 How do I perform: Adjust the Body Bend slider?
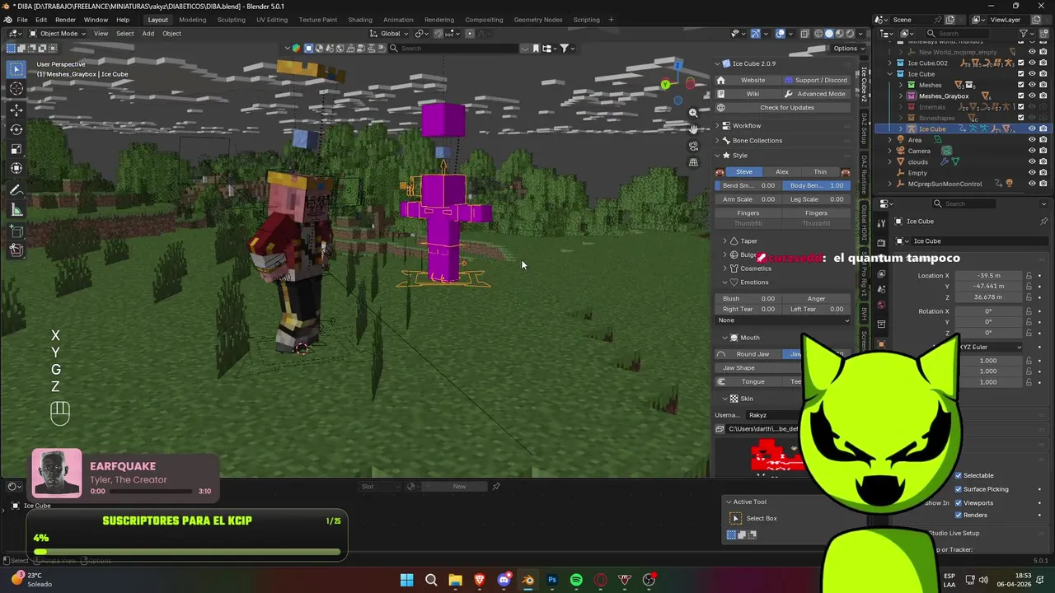816,186
